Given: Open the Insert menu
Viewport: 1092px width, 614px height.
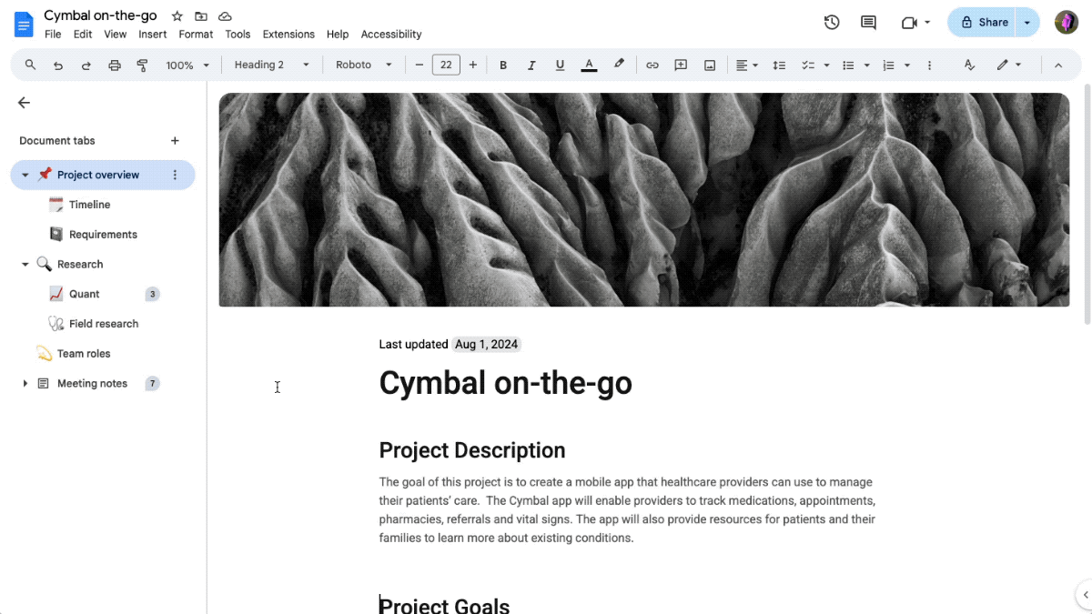Looking at the screenshot, I should (x=152, y=34).
